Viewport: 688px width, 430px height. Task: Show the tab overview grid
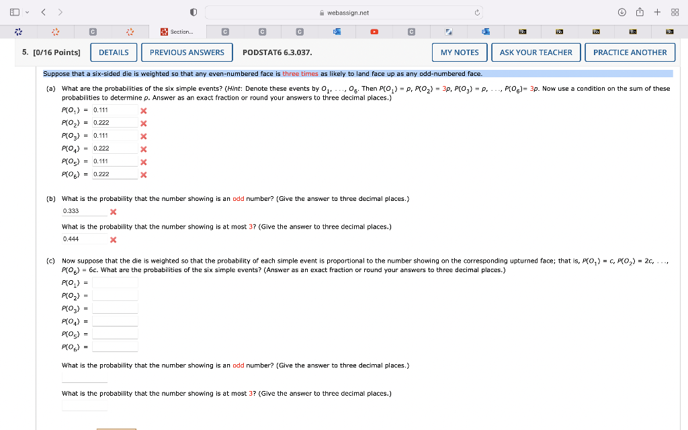point(675,12)
